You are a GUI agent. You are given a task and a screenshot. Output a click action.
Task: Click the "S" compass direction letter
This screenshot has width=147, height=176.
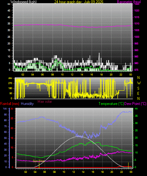coord(138,88)
